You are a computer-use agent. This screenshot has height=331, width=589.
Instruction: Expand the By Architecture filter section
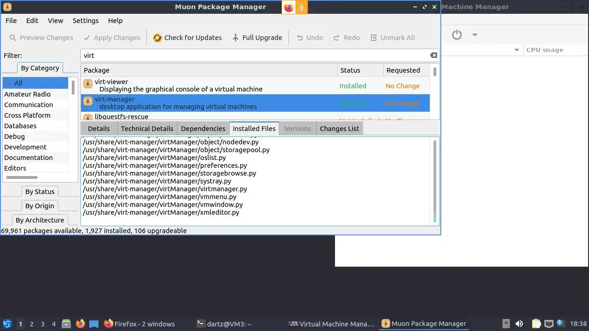click(40, 220)
